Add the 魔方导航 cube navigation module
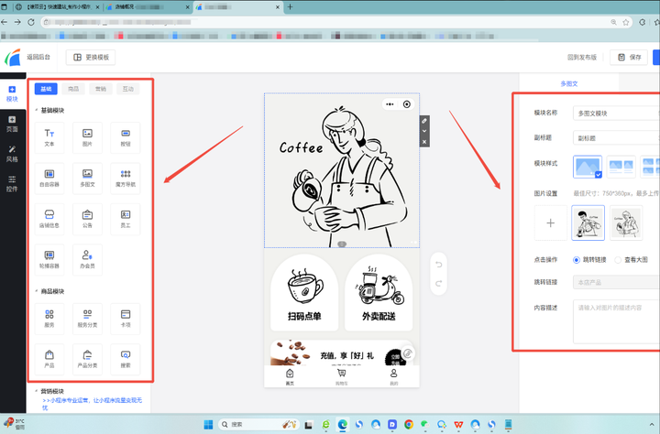The image size is (660, 434). tap(126, 179)
